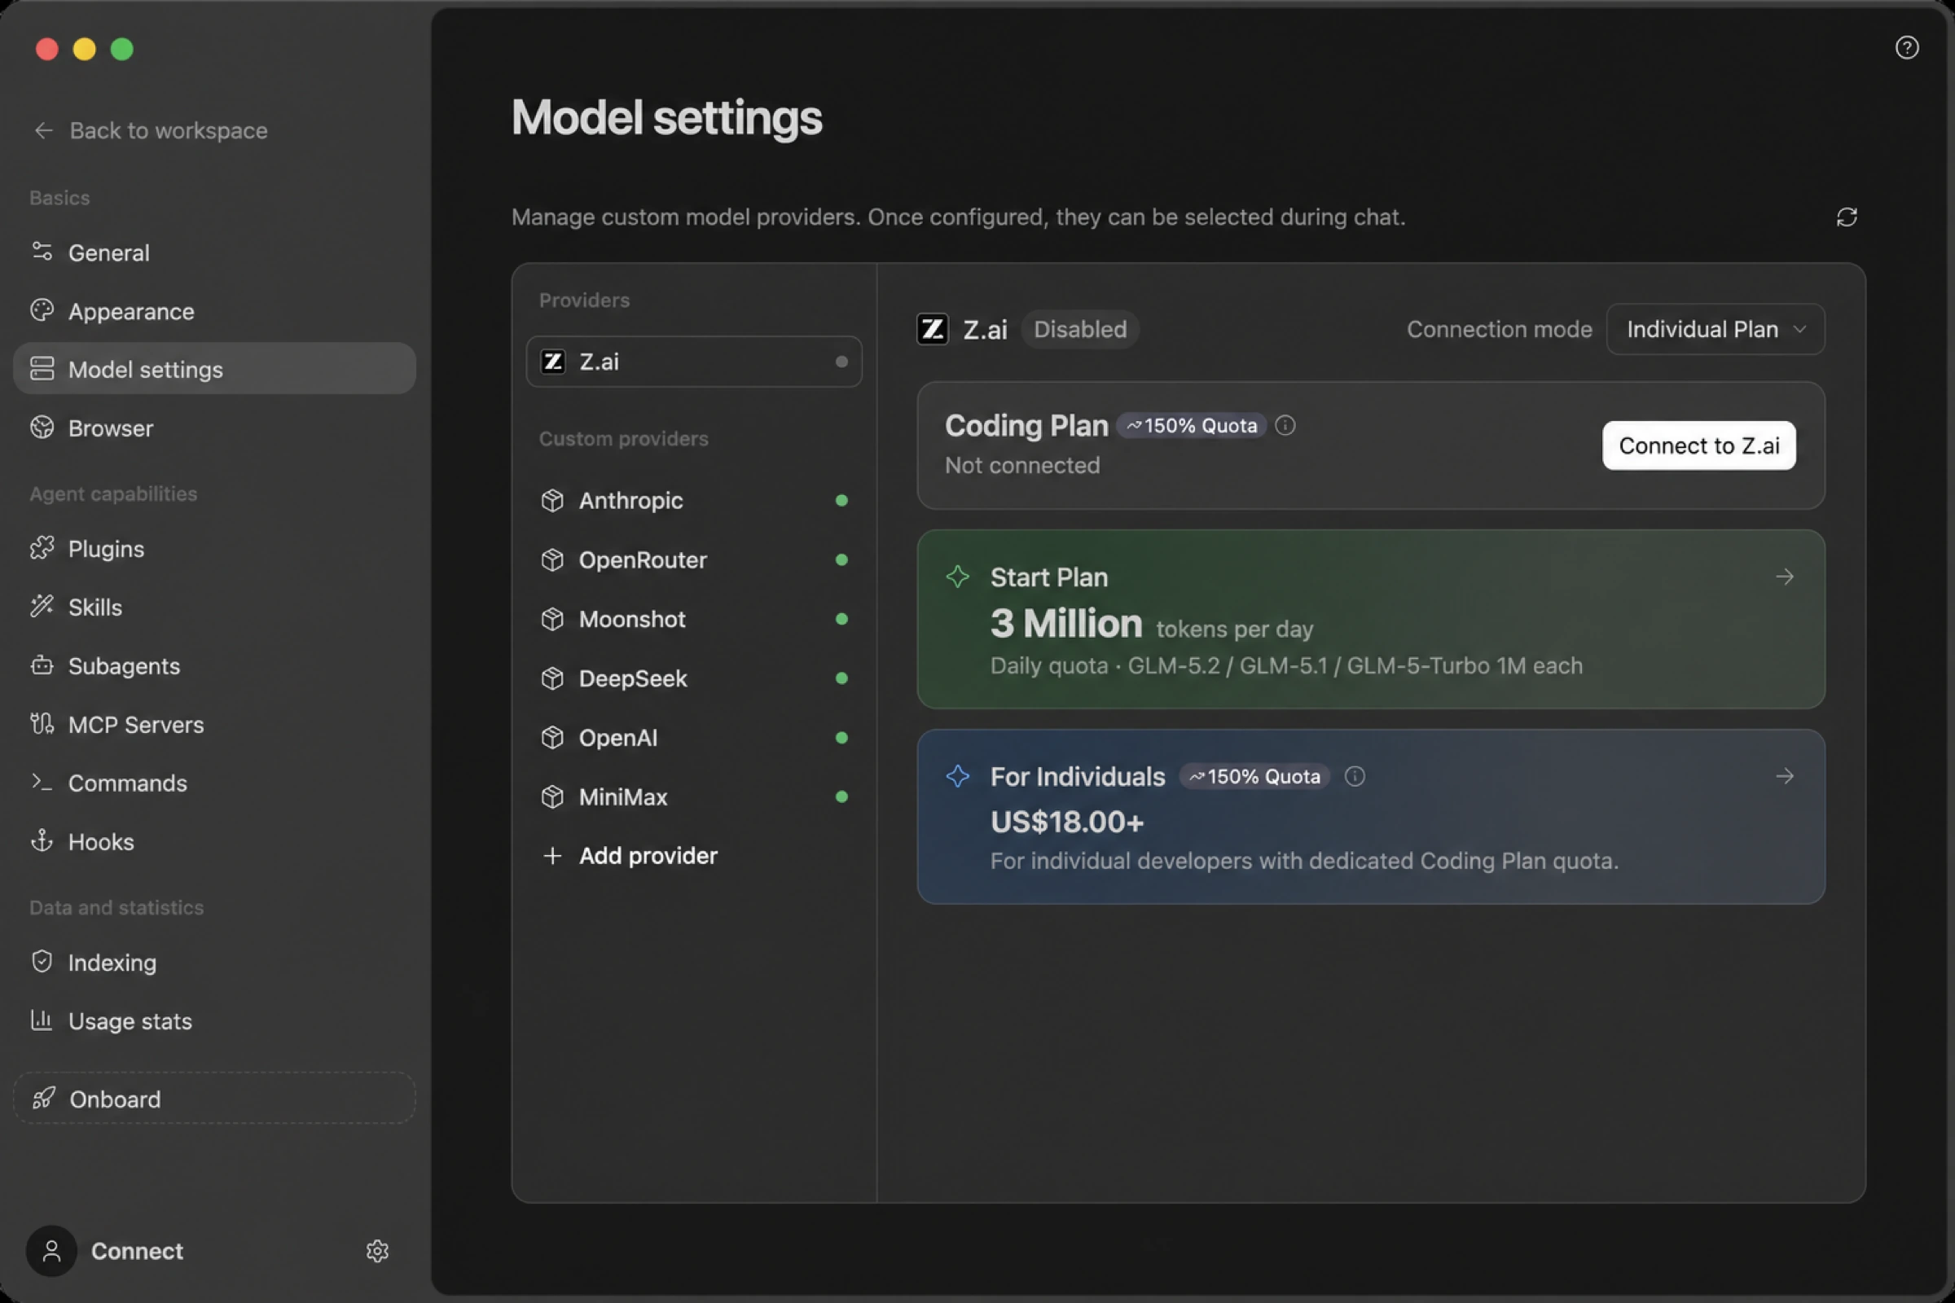
Task: Go to Appearance settings
Action: (x=214, y=311)
